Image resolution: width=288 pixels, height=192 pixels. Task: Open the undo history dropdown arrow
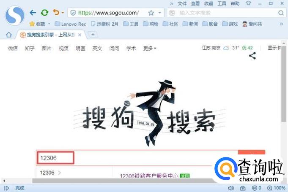pos(63,13)
